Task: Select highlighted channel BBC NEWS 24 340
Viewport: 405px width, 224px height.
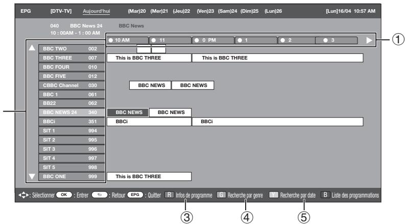Action: [x=72, y=113]
